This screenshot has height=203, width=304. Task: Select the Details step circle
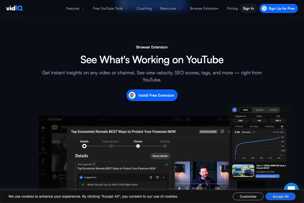[x=84, y=146]
